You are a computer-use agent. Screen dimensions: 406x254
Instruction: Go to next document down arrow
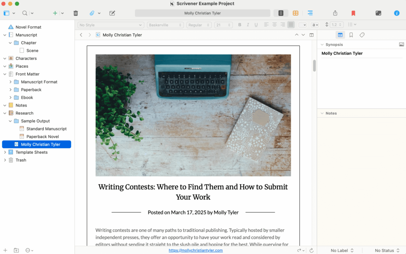(x=303, y=34)
